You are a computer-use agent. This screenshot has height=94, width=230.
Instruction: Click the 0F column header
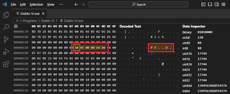[114, 26]
